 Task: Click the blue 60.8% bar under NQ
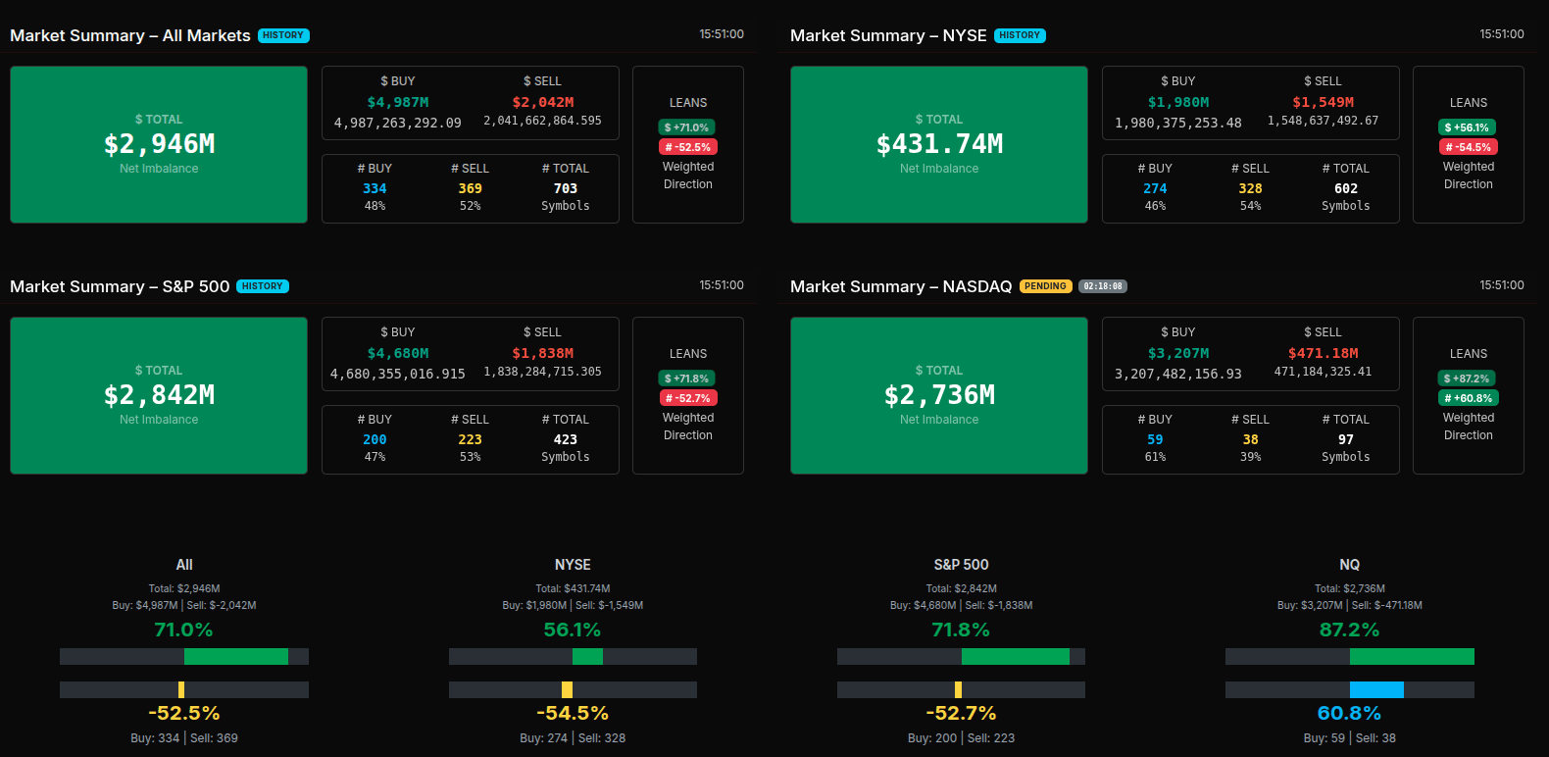tap(1376, 689)
